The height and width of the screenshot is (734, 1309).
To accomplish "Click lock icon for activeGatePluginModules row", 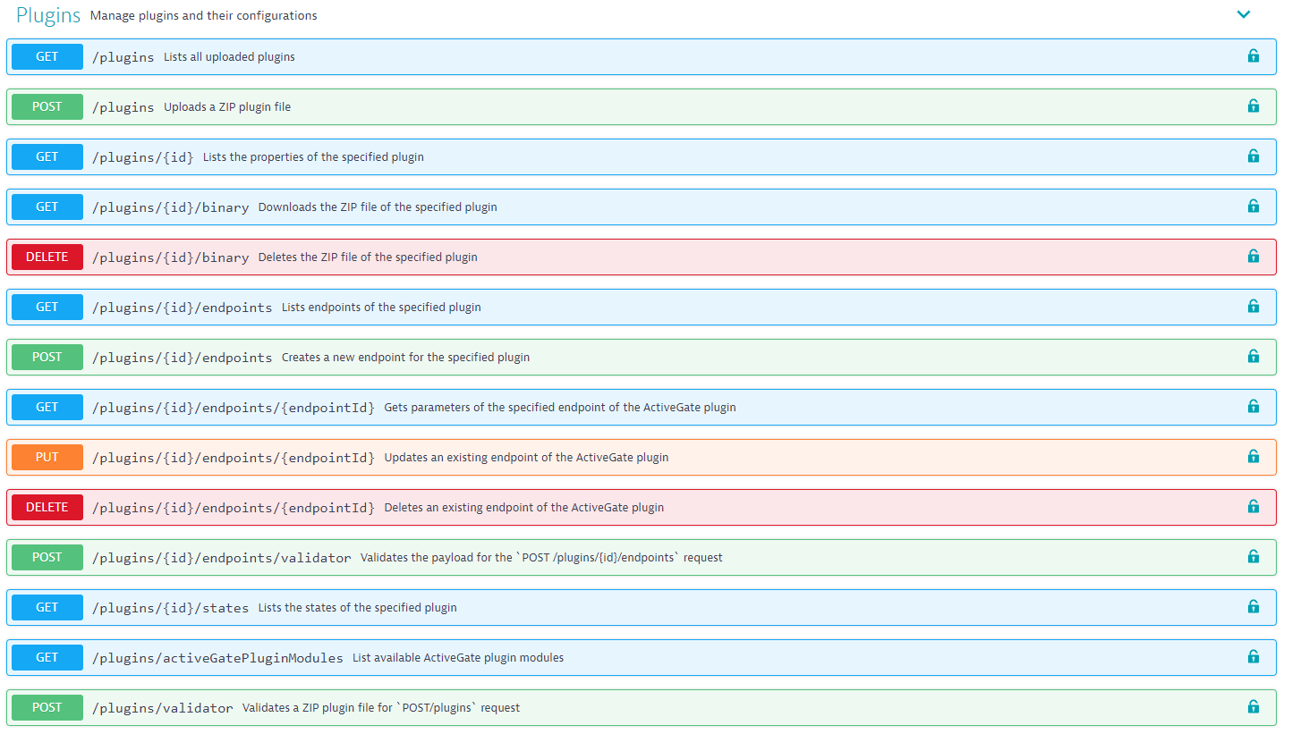I will click(x=1254, y=657).
